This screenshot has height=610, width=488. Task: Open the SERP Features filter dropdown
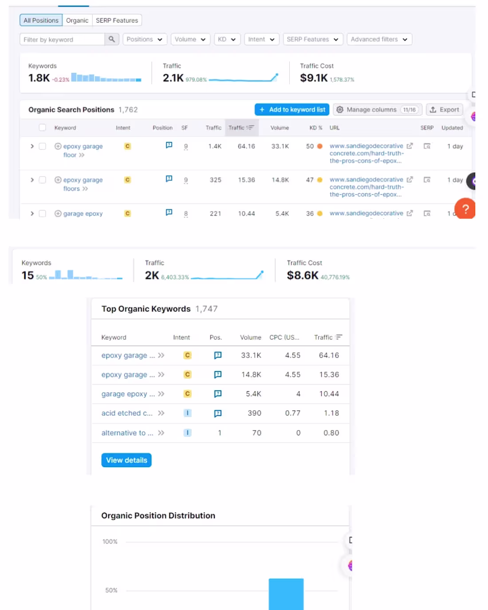[313, 39]
